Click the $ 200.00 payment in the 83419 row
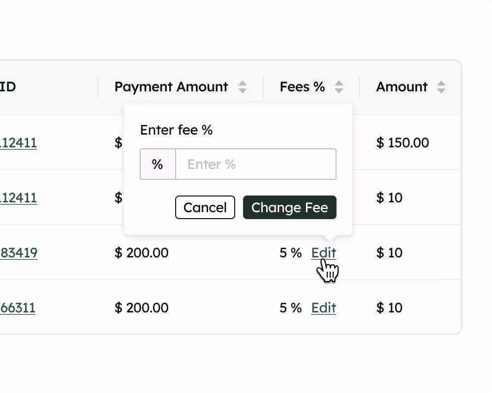 (141, 253)
